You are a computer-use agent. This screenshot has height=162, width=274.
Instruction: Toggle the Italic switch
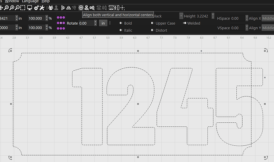click(121, 30)
